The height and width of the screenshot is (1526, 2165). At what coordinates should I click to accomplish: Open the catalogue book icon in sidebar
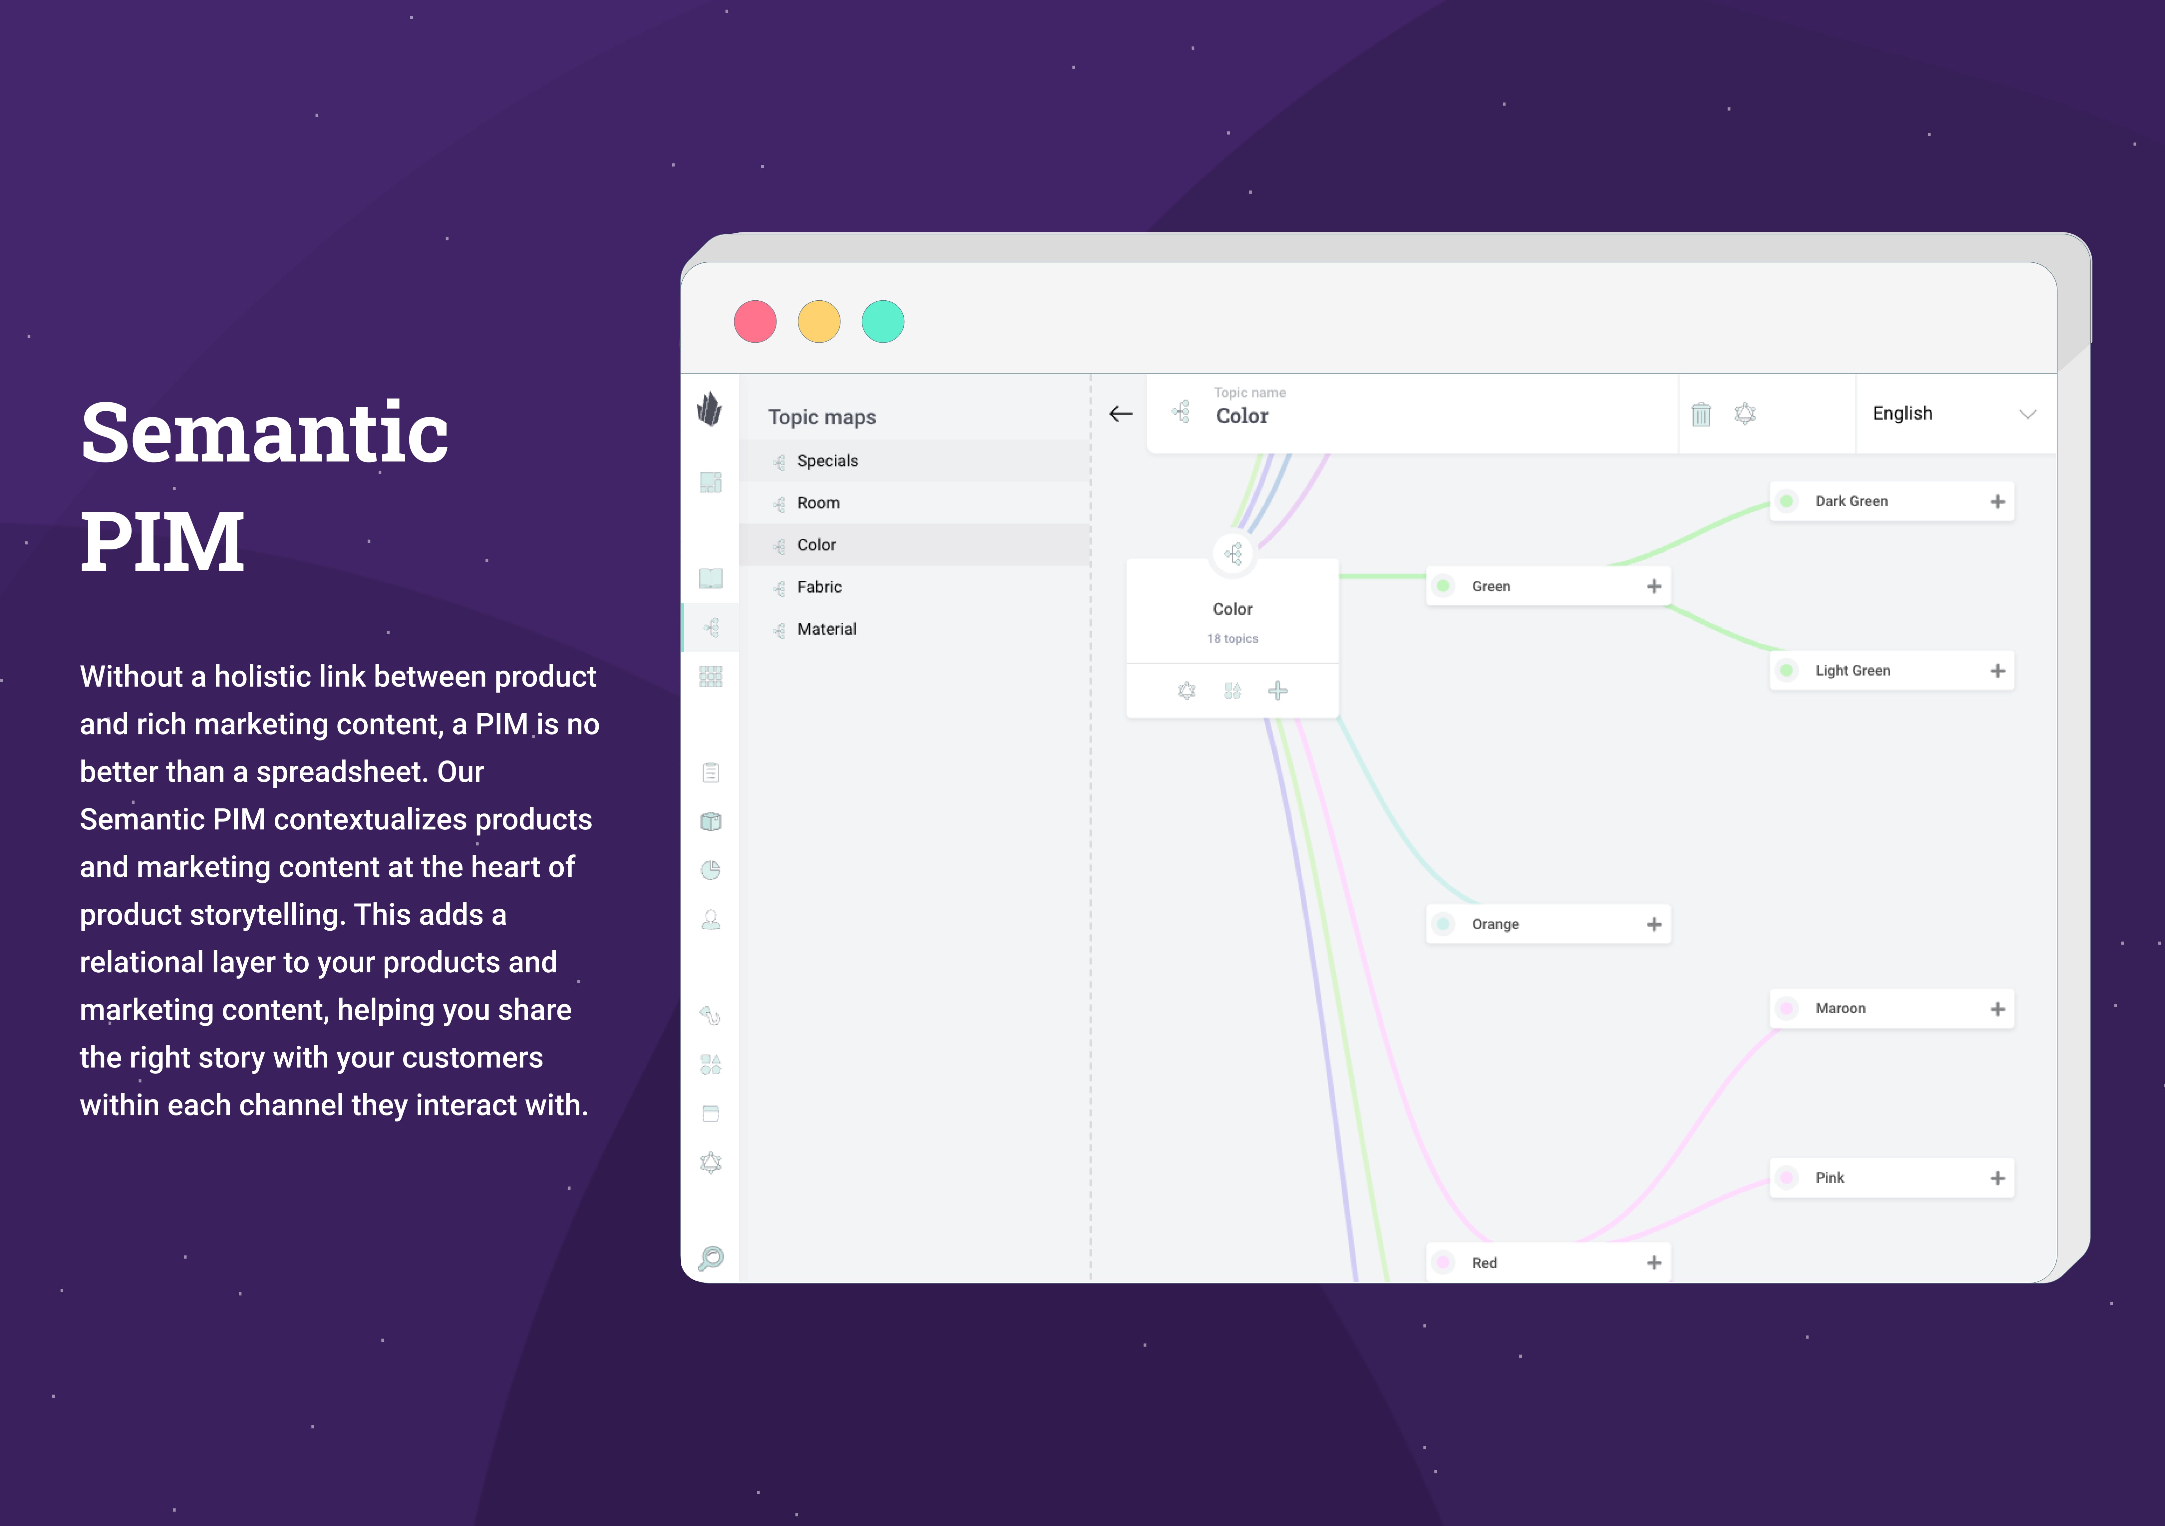[x=711, y=578]
